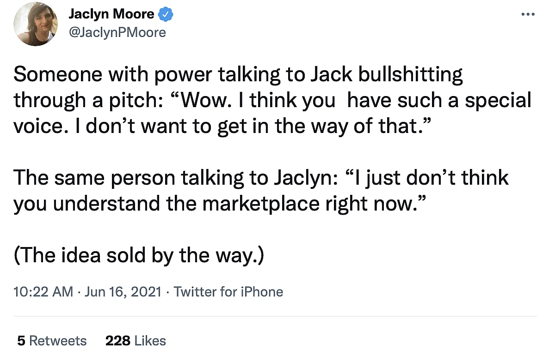
Task: Open the @JaclynPMoore handle link
Action: pos(117,32)
